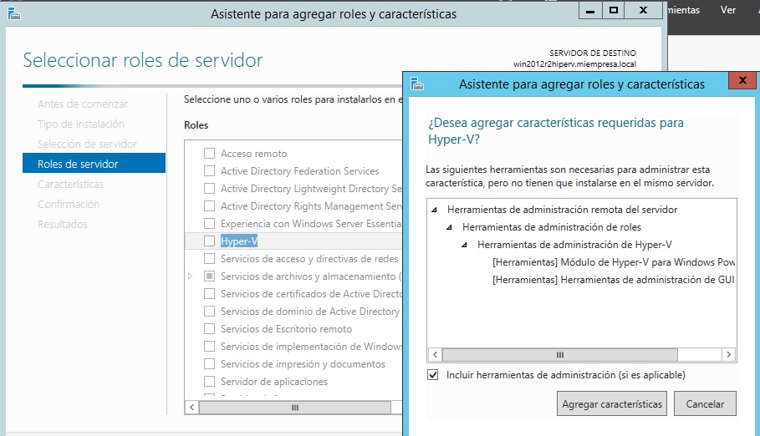The image size is (760, 436).
Task: Click the wizard icon in the dialog title bar
Action: [x=417, y=84]
